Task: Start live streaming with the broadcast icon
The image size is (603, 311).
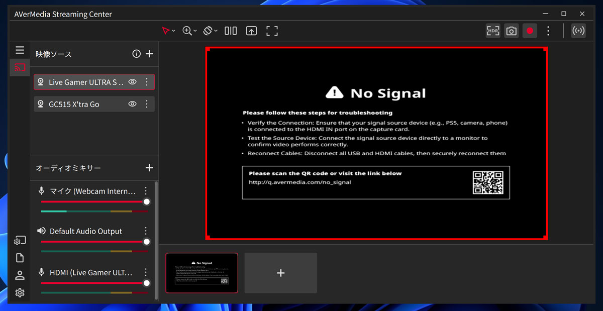Action: tap(578, 31)
